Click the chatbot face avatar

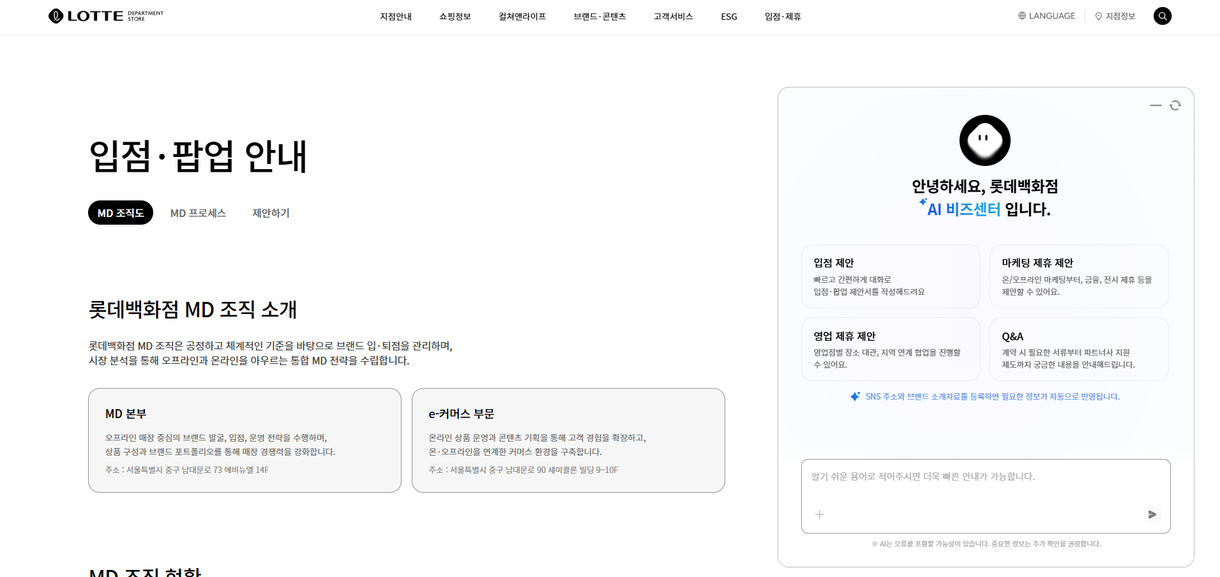985,140
